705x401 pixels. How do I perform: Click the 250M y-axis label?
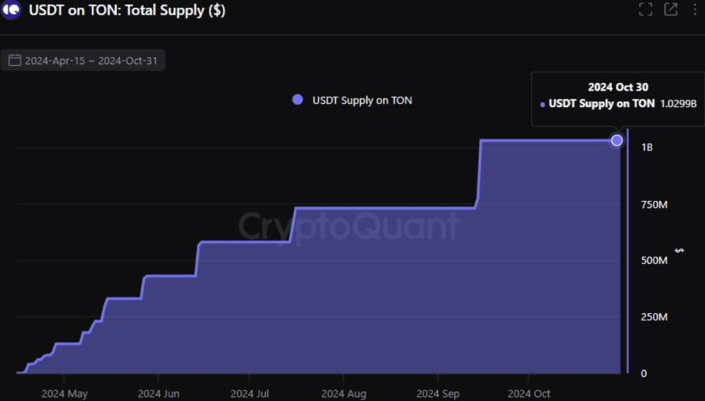click(654, 317)
